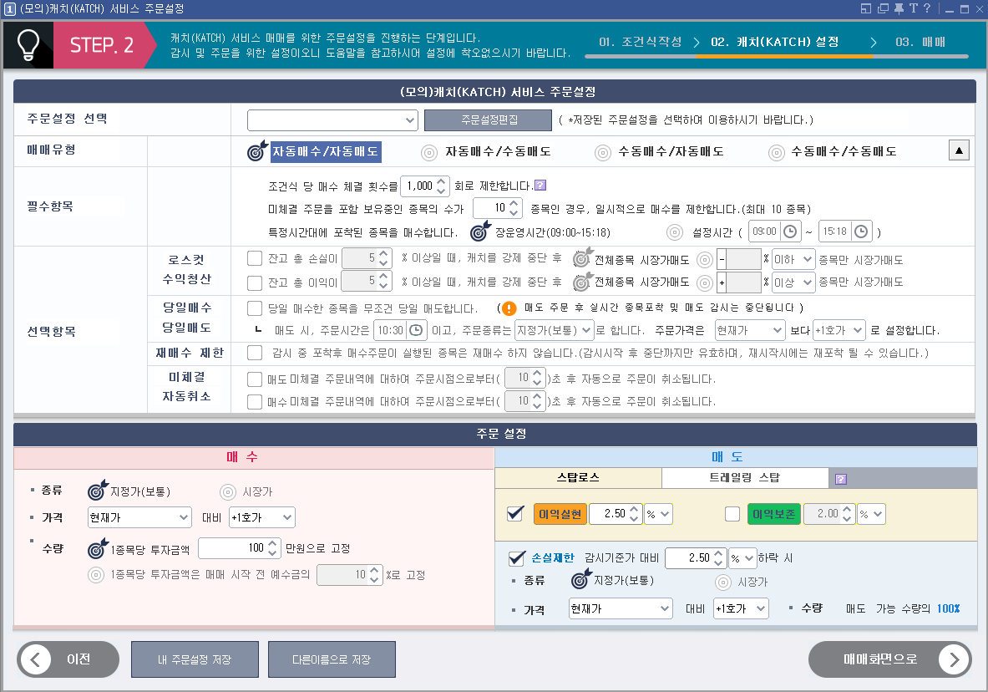Image resolution: width=988 pixels, height=692 pixels.
Task: Click the lightbulb icon in STEP 2 header
Action: tap(28, 45)
